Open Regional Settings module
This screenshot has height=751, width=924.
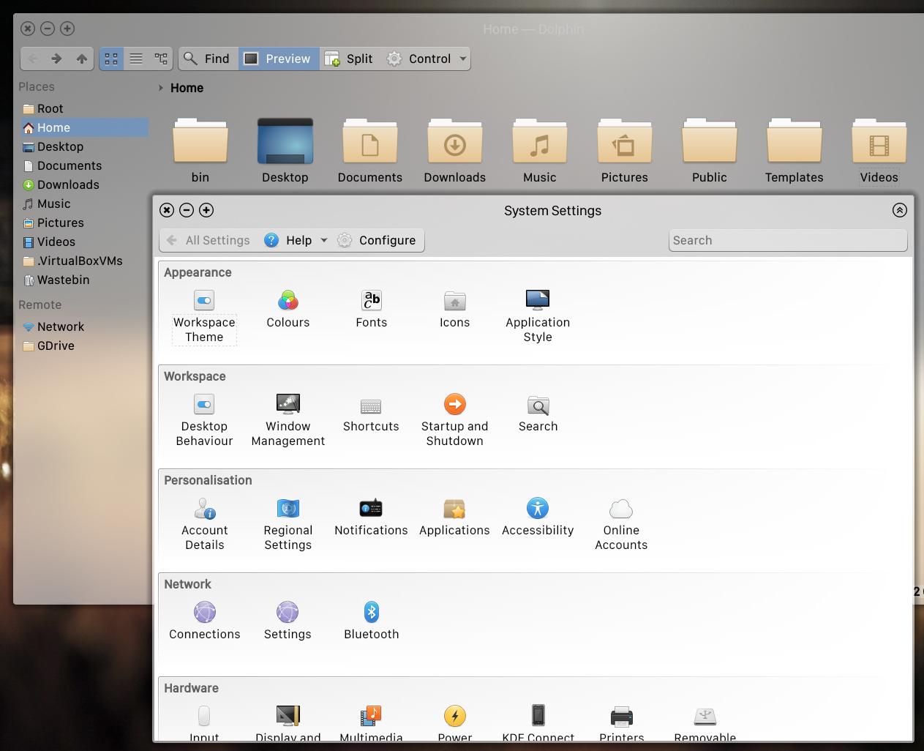click(288, 524)
